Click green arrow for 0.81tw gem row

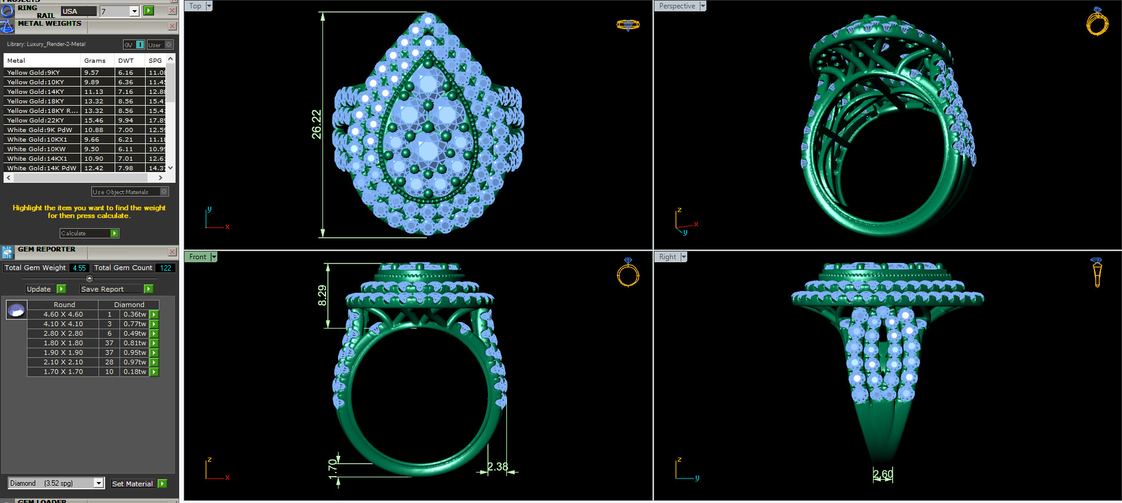coord(154,343)
